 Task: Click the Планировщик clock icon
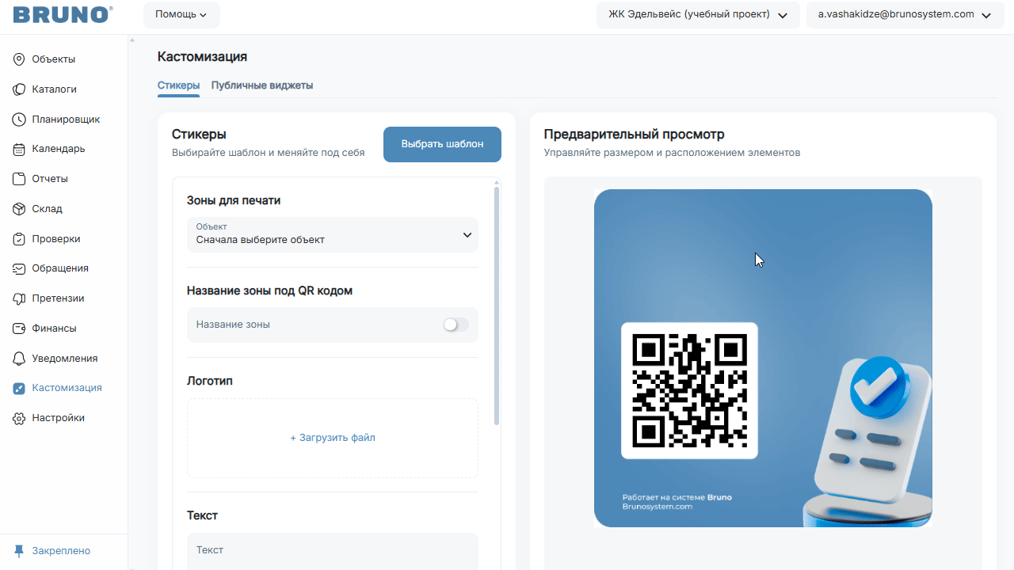[x=19, y=120]
